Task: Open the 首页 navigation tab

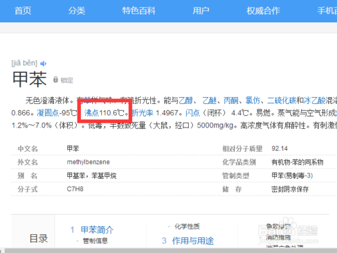Action: pos(23,11)
